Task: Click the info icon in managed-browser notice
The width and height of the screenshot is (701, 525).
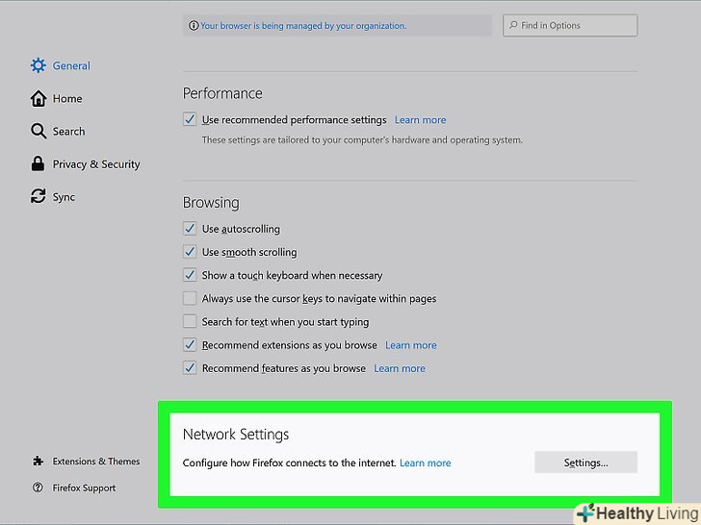Action: (194, 26)
